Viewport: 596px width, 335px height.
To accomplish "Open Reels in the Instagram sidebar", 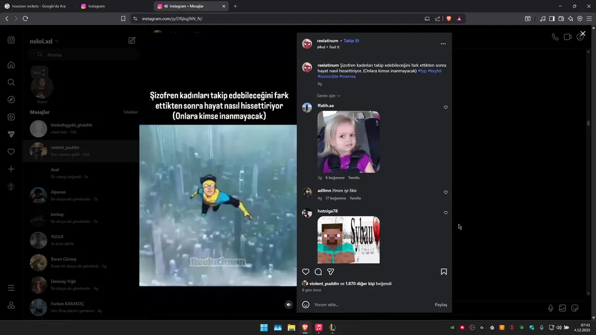I will coord(11,117).
